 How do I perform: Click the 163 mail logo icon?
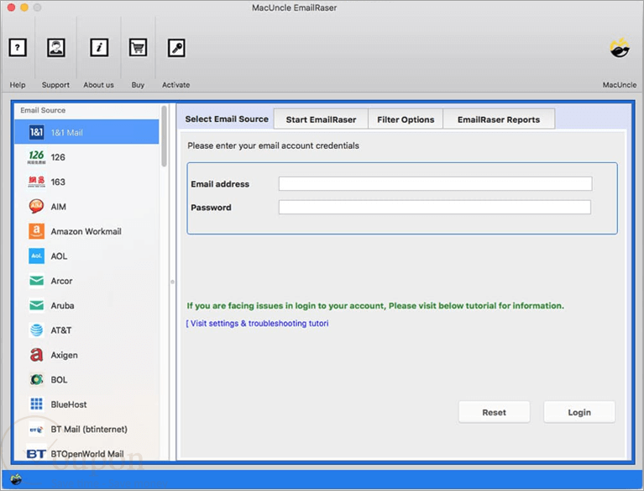click(37, 182)
